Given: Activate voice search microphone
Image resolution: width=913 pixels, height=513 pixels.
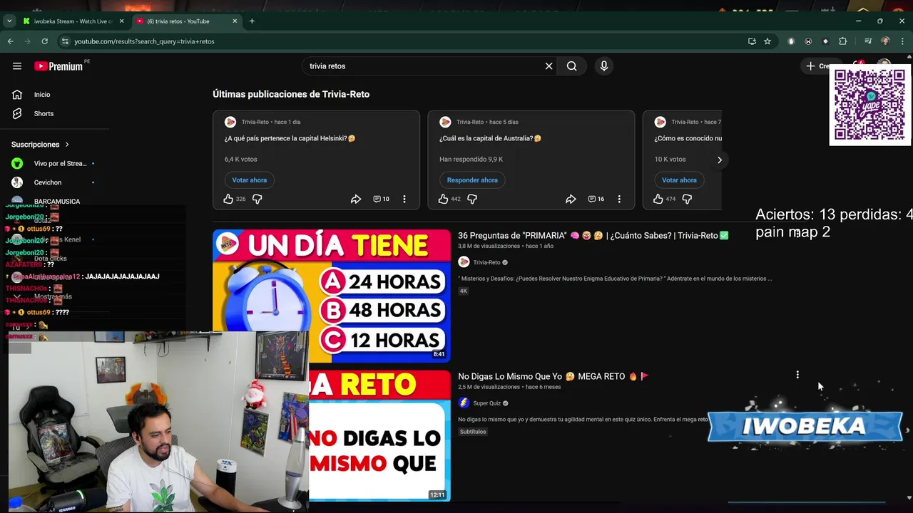Looking at the screenshot, I should coord(604,66).
